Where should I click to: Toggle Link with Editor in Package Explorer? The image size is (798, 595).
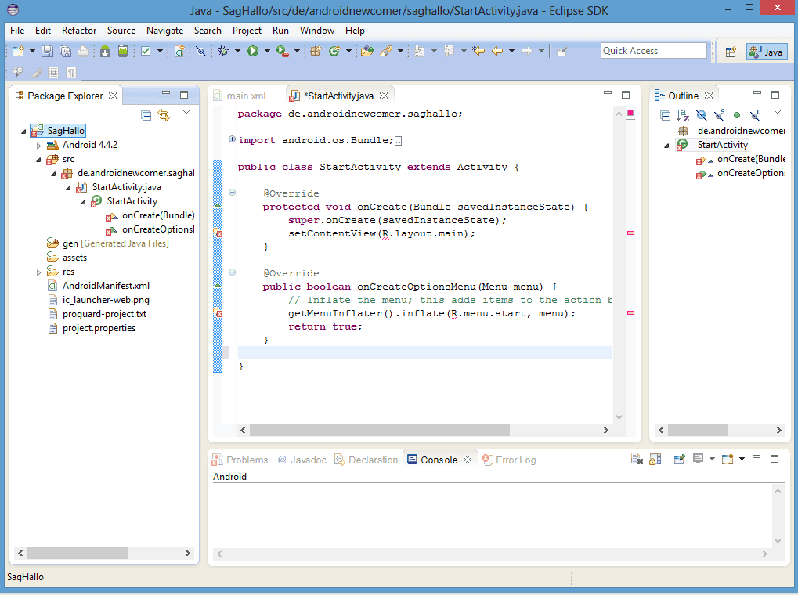click(x=164, y=116)
